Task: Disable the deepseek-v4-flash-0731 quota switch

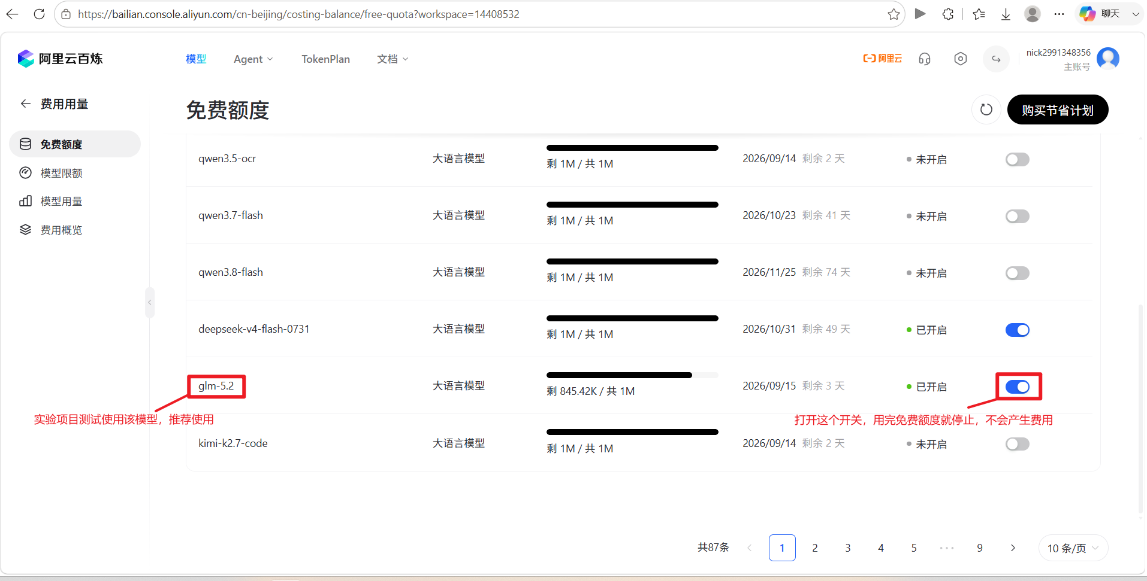Action: tap(1017, 330)
